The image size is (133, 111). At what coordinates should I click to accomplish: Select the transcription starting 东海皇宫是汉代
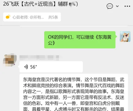(x=74, y=92)
